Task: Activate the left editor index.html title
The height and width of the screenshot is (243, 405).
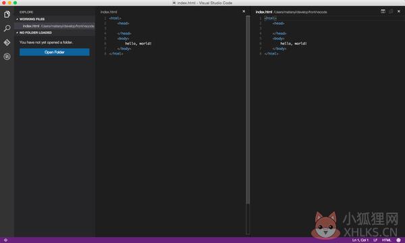Action: [109, 12]
